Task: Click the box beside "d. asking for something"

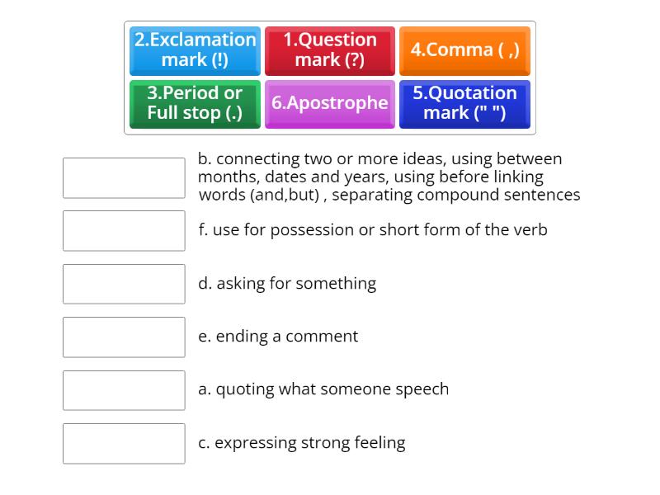Action: pyautogui.click(x=124, y=284)
